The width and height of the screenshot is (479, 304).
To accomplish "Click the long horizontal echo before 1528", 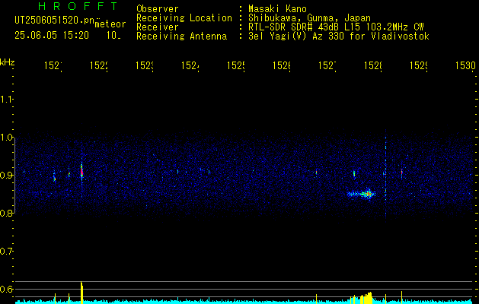I will pos(362,194).
